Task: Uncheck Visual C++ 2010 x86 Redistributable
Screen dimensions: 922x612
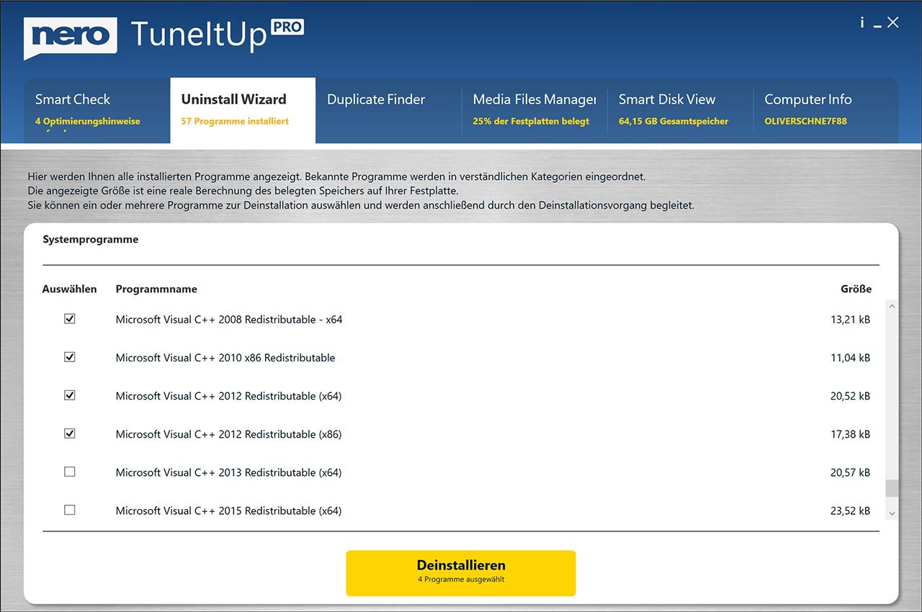Action: click(70, 356)
